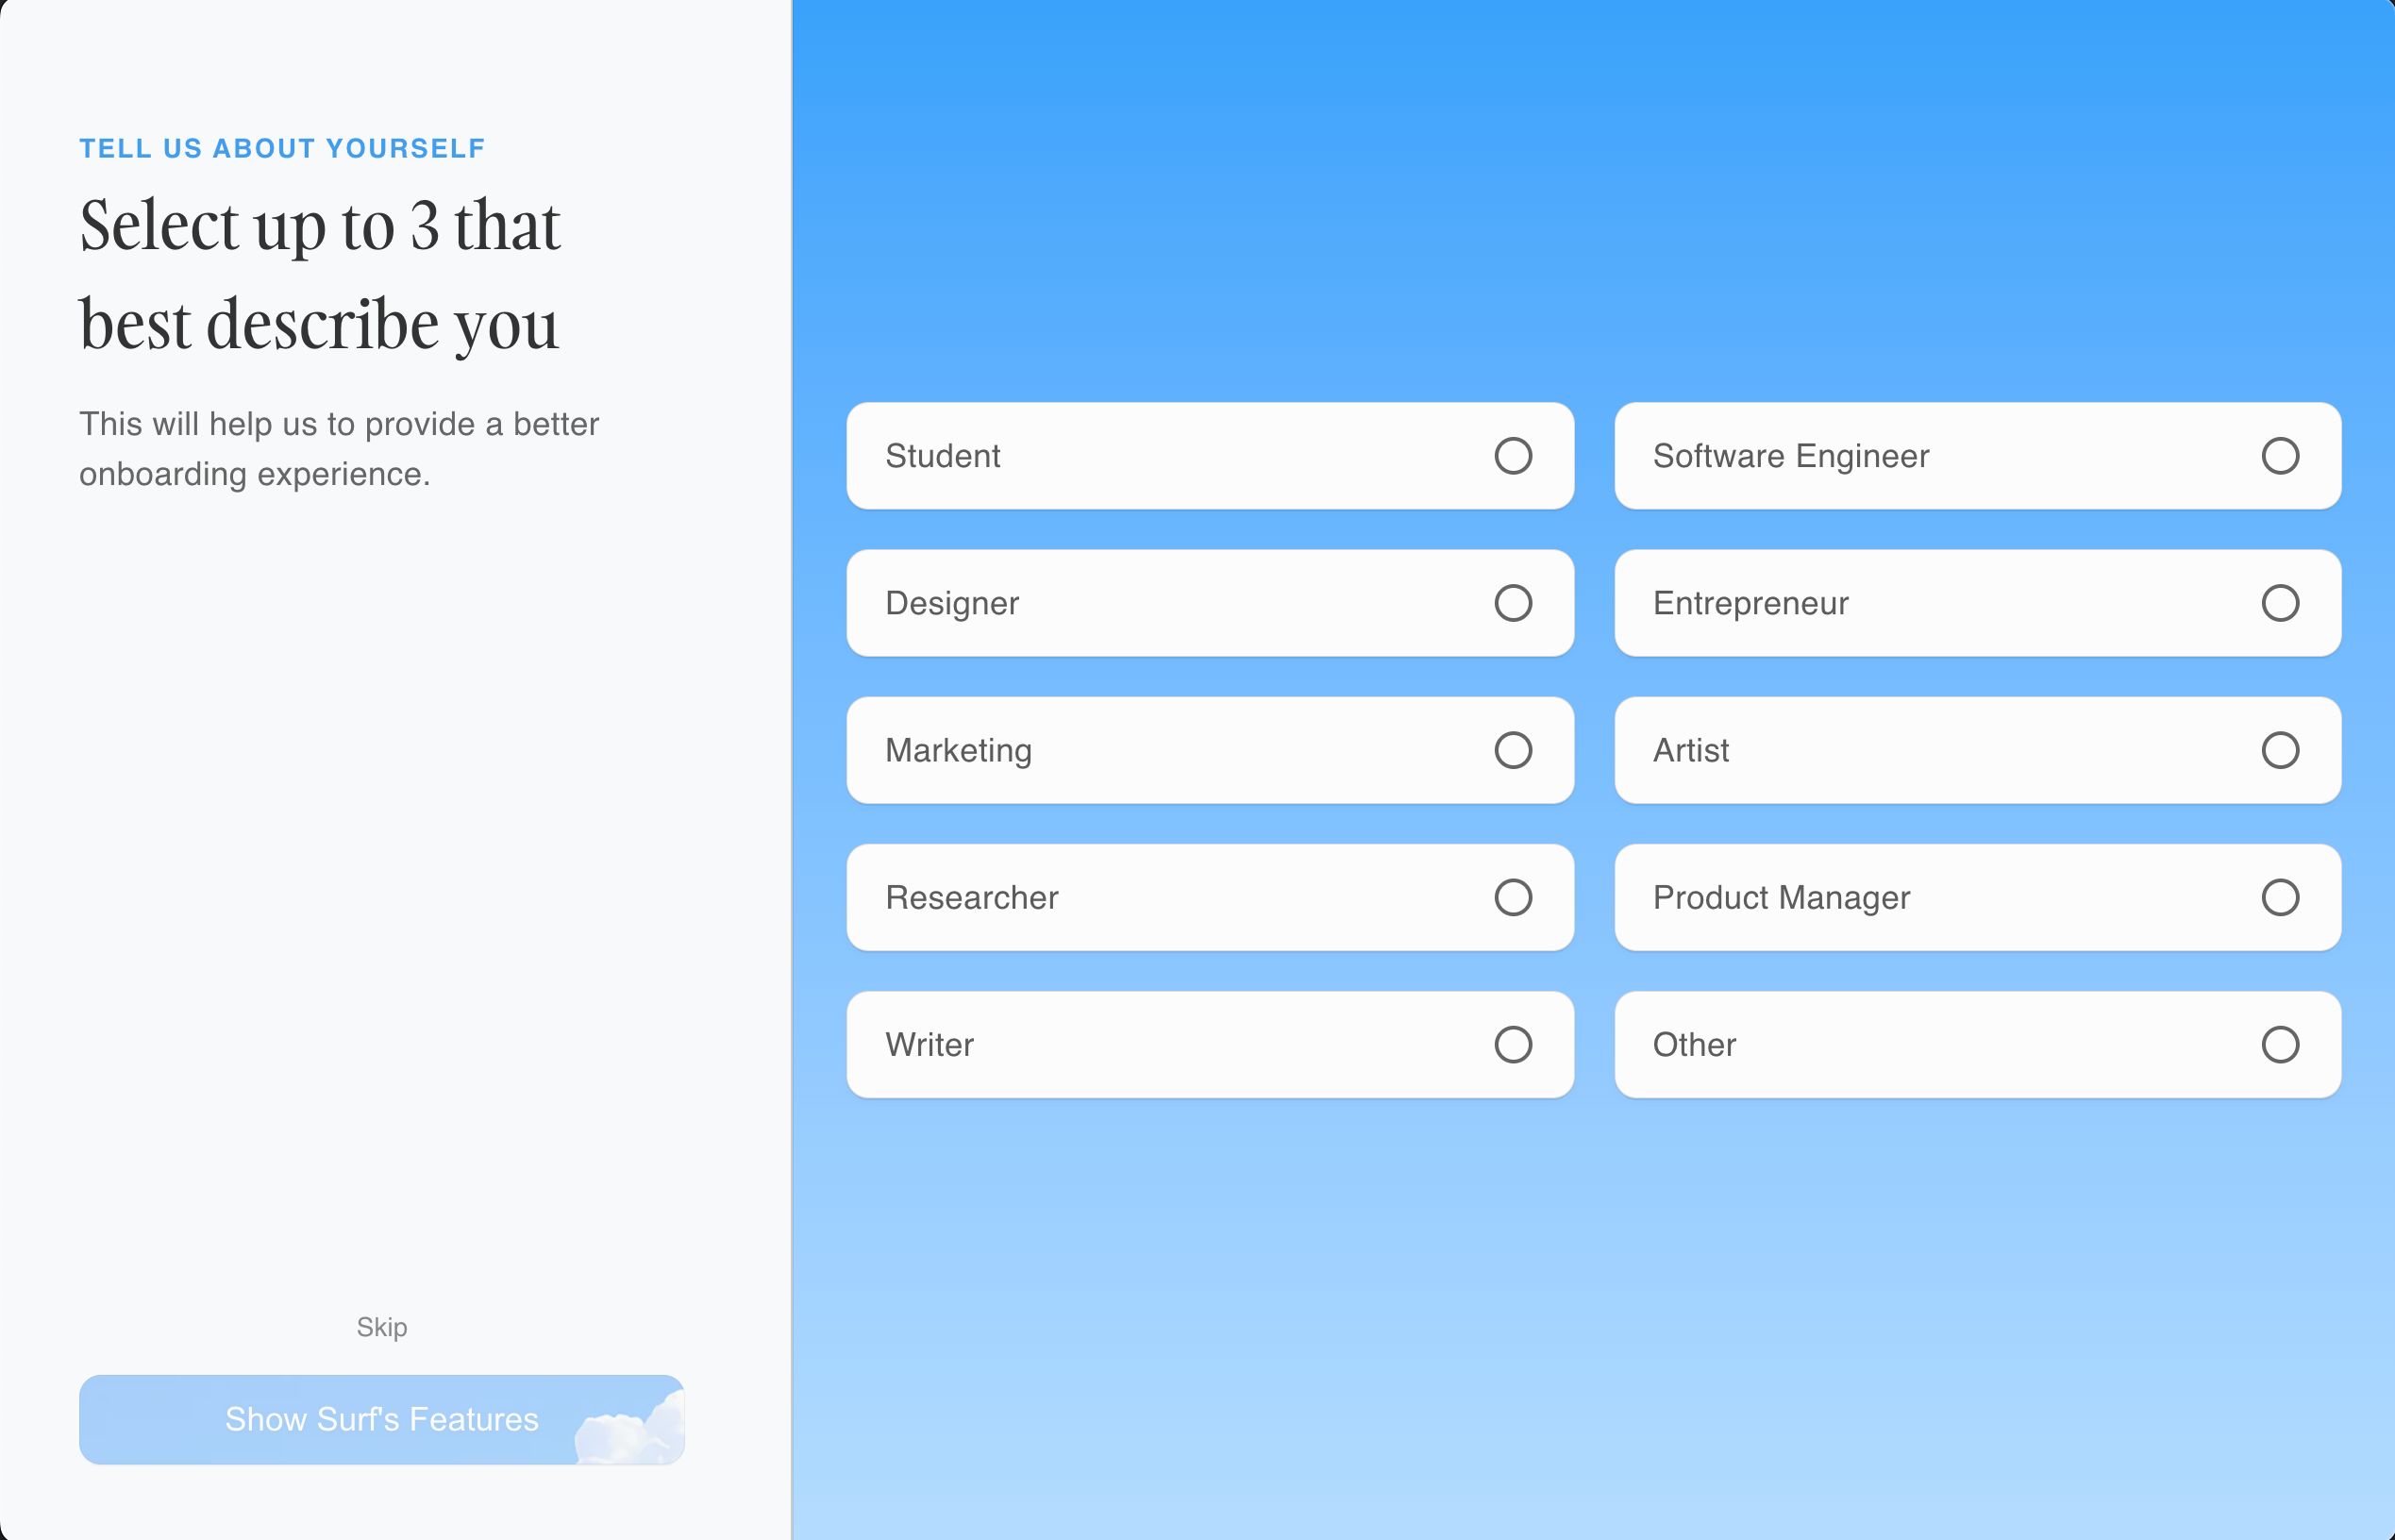This screenshot has height=1540, width=2395.
Task: Select the Designer radio button
Action: (1508, 602)
